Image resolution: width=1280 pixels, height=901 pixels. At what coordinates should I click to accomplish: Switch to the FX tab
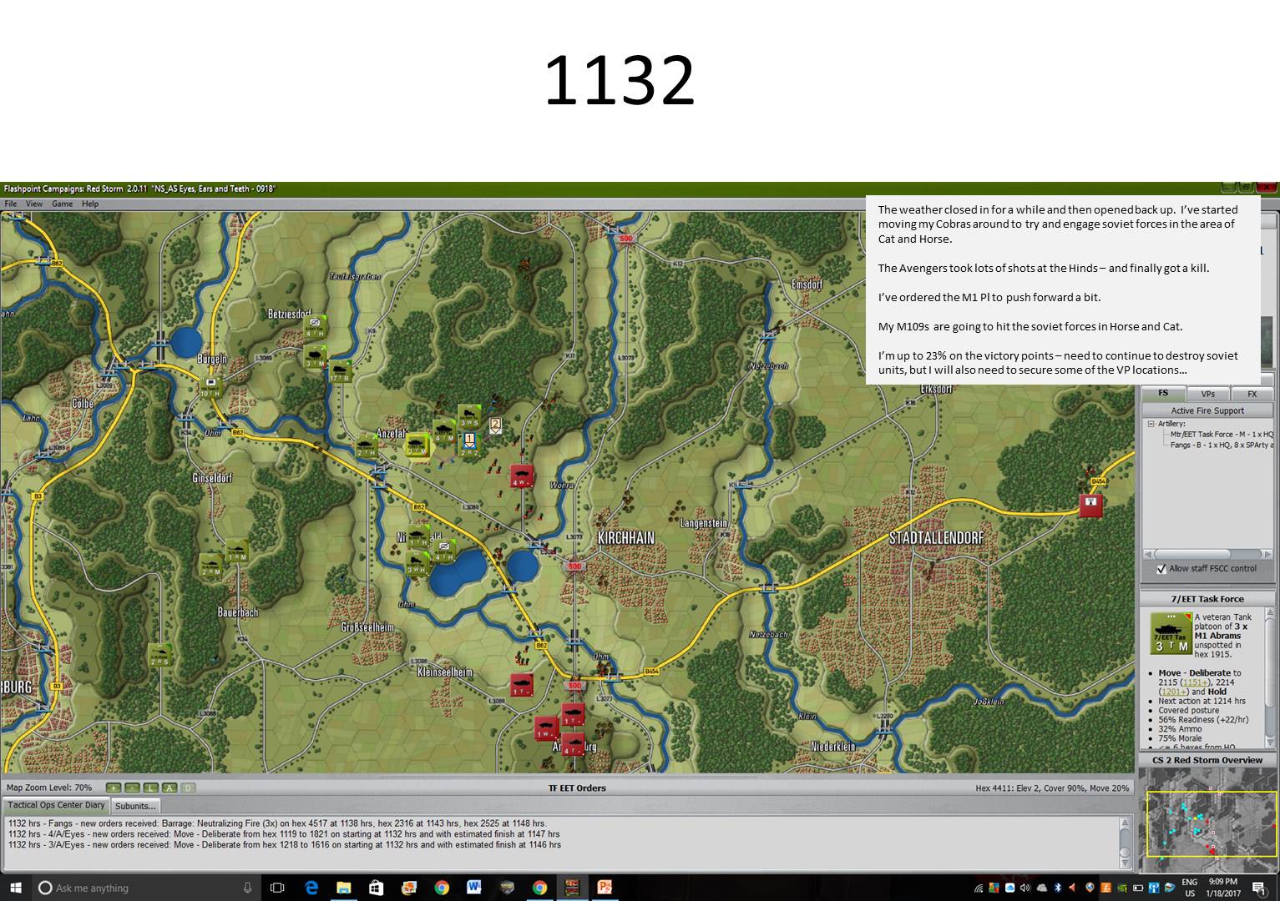coord(1252,394)
